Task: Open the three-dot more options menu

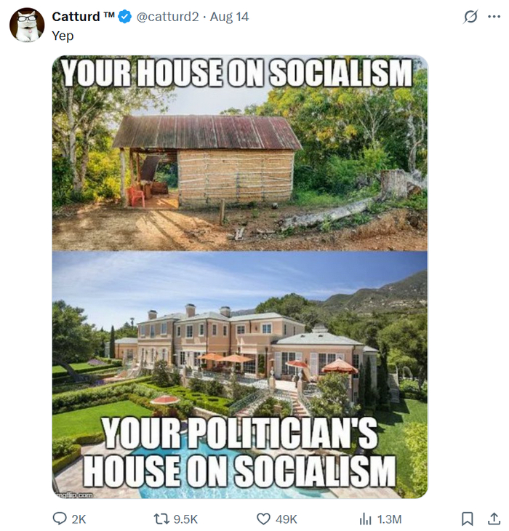Action: tap(494, 17)
